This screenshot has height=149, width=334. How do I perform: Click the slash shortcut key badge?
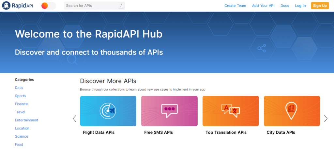point(121,6)
